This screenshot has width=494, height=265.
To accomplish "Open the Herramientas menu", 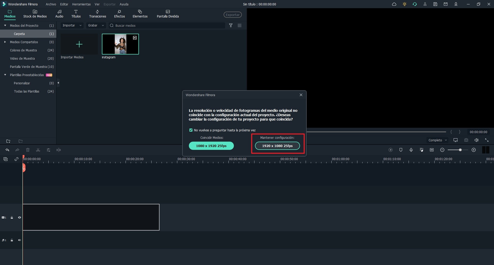I will click(81, 4).
